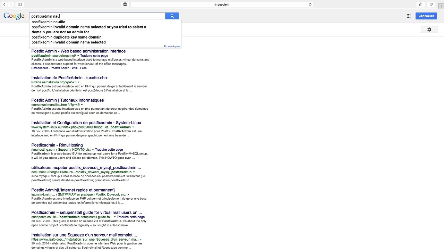The image size is (444, 250).
Task: Click the En savoir plus link
Action: (x=172, y=47)
